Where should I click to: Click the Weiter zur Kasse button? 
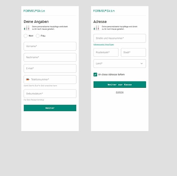[120, 85]
